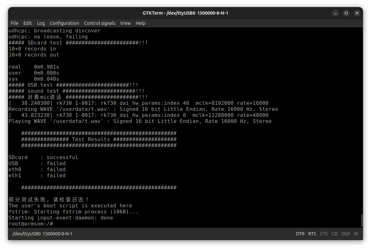Open the View menu
The width and height of the screenshot is (371, 249).
click(125, 23)
